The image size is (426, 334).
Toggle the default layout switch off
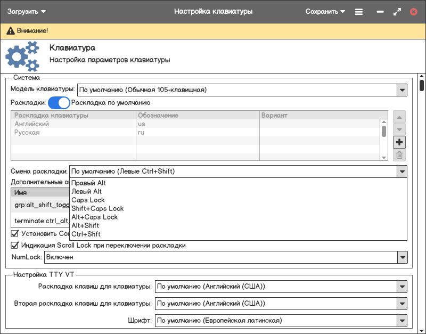tap(59, 103)
